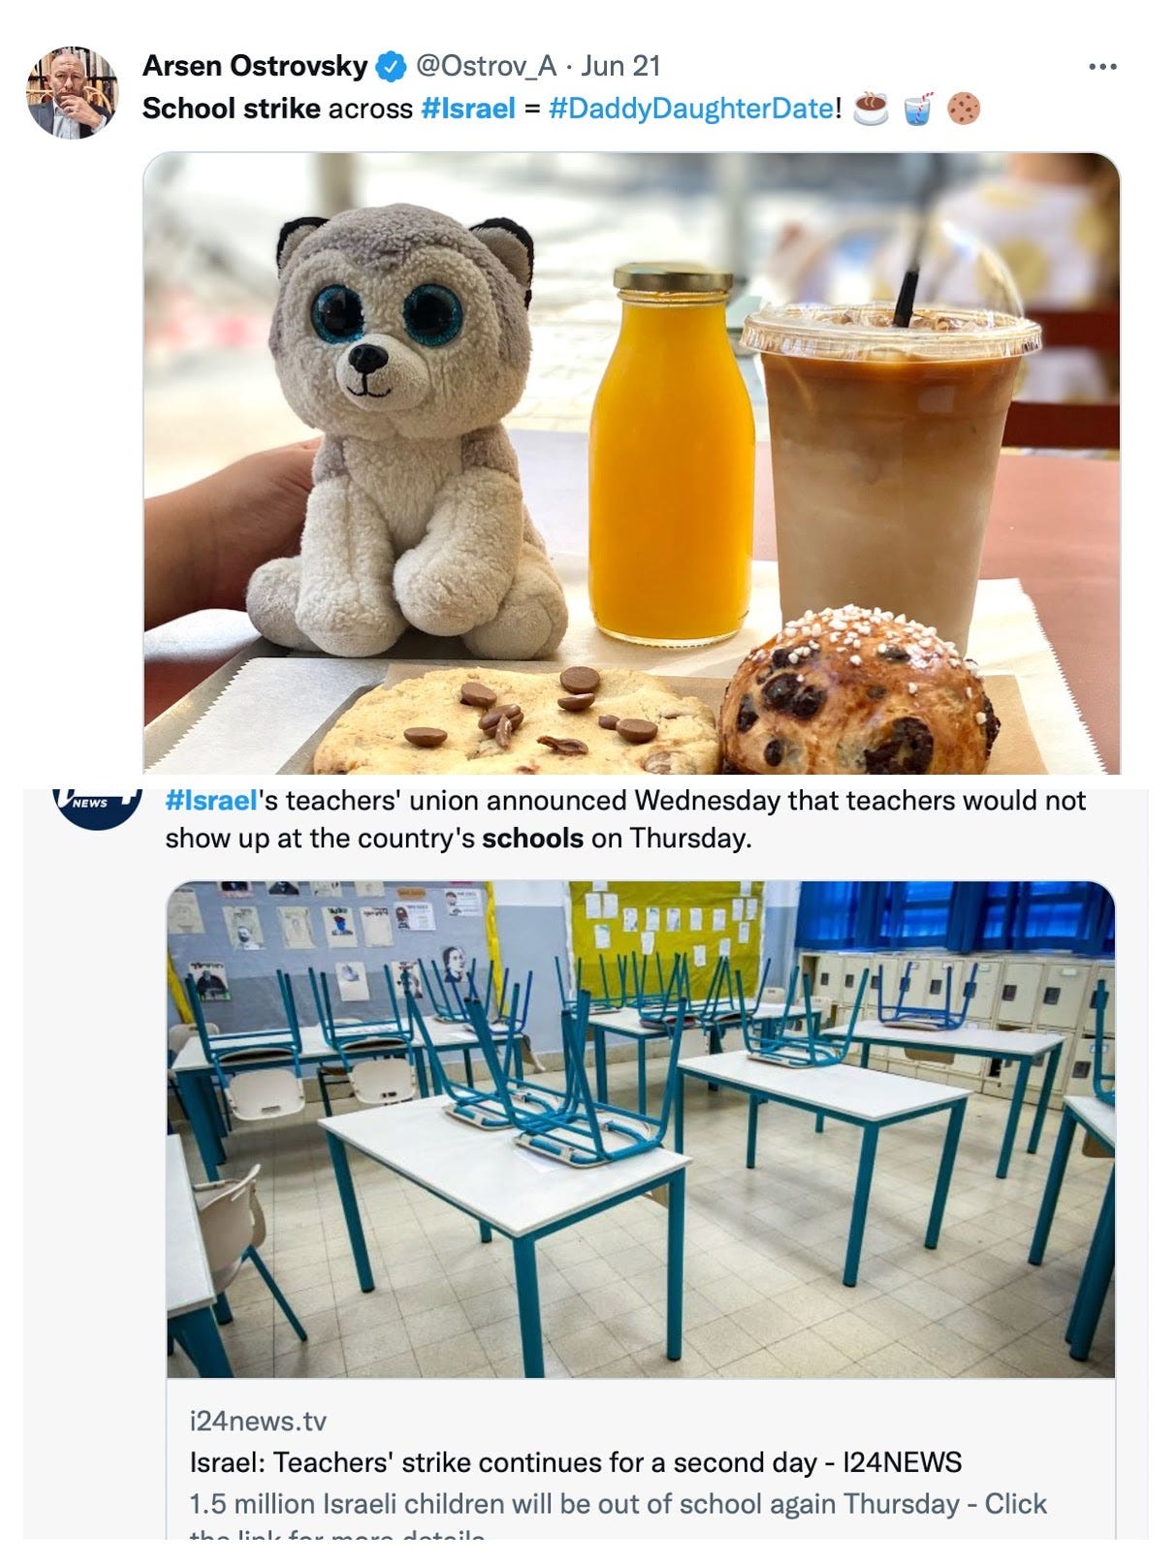Open the Arsen Ostrovsky display name
1173x1563 pixels.
[x=255, y=66]
